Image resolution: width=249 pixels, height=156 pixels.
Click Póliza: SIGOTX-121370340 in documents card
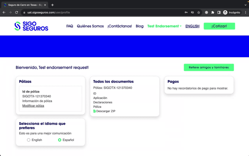[x=113, y=88]
